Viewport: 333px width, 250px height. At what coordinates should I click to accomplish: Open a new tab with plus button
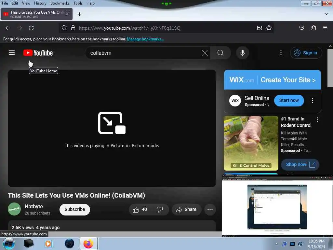(x=80, y=14)
